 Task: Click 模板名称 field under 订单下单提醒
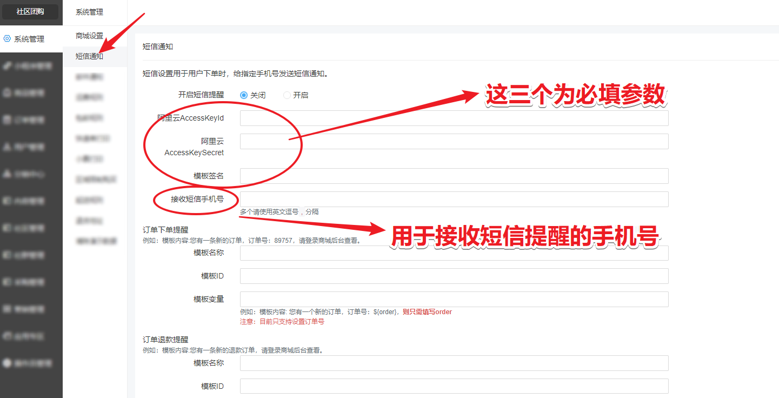tap(454, 253)
